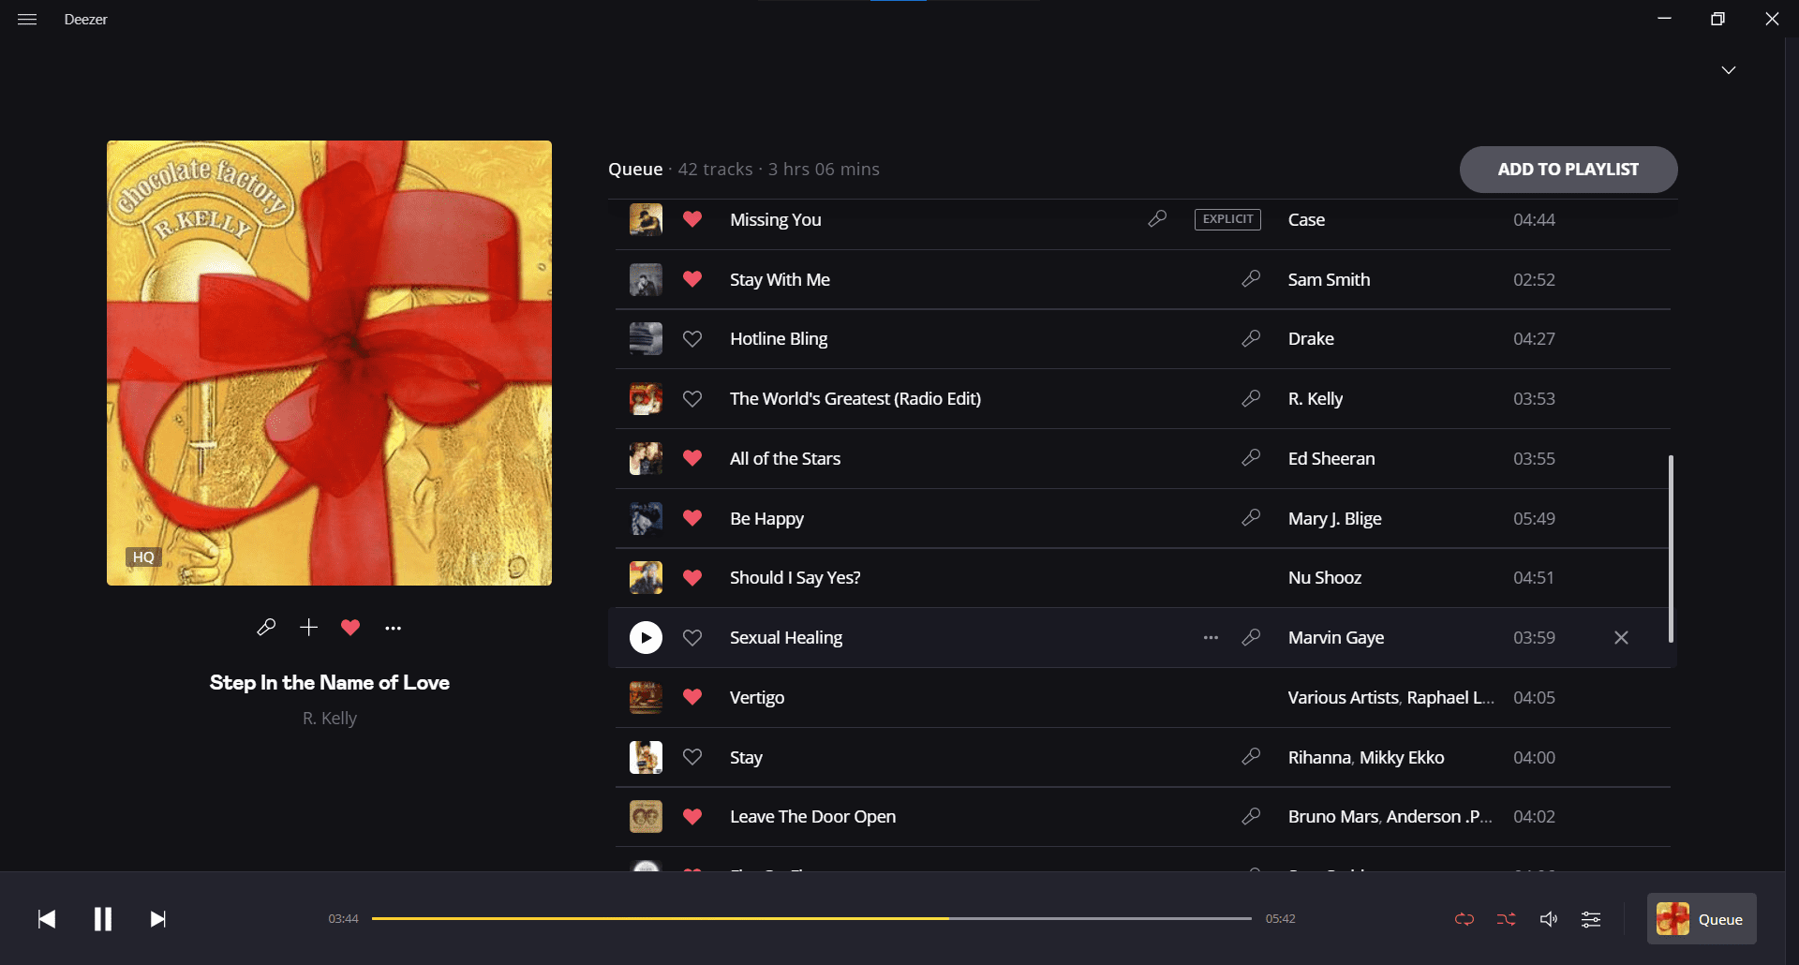Screen dimensions: 1799x965
Task: Show lyrics for Be Happy
Action: [x=1251, y=518]
